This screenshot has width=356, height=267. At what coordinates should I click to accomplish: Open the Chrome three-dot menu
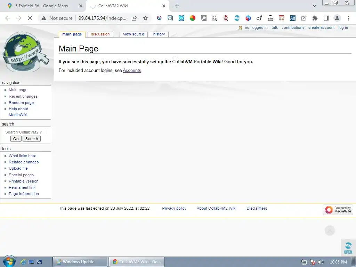point(348,18)
